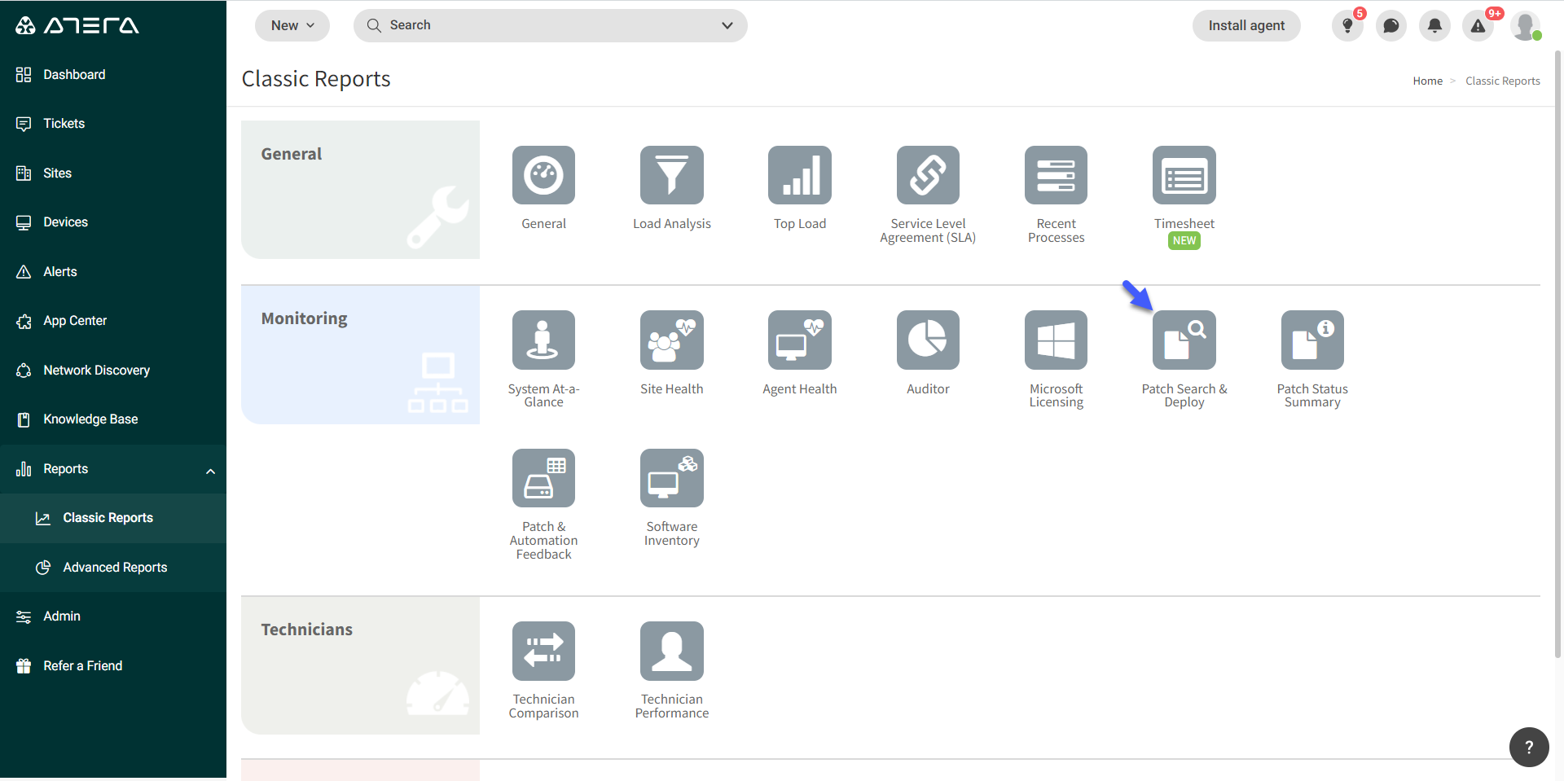
Task: Collapse the Reports sidebar section
Action: pyautogui.click(x=210, y=471)
